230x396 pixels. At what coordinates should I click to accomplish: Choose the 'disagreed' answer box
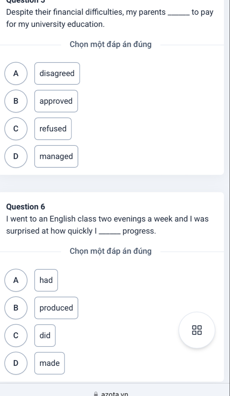pyautogui.click(x=57, y=73)
